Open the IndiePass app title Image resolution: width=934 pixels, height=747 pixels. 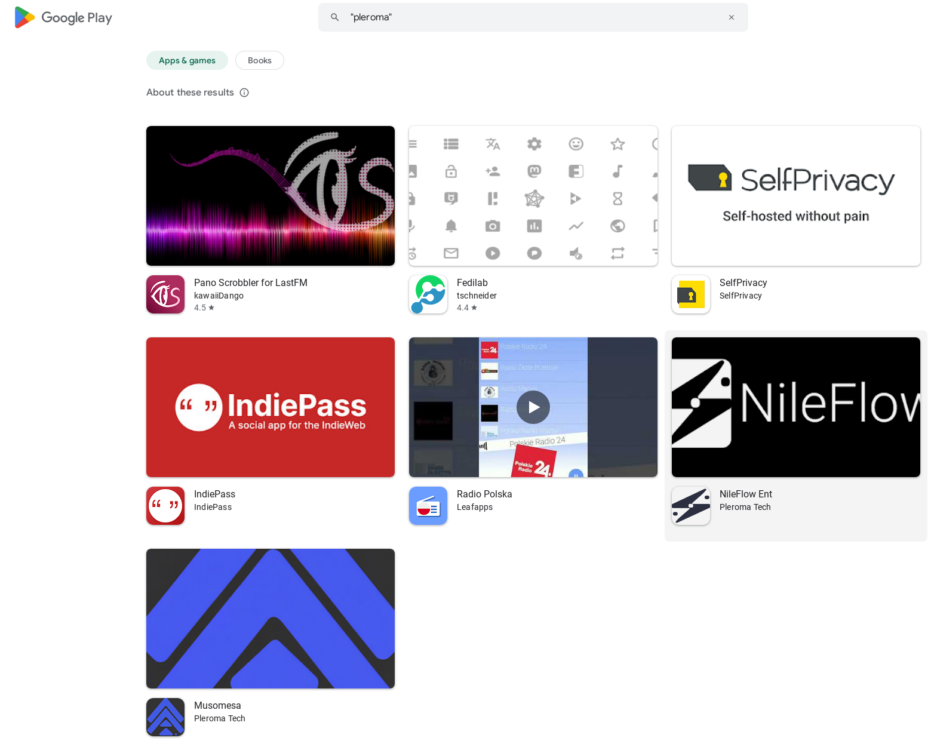pos(214,494)
